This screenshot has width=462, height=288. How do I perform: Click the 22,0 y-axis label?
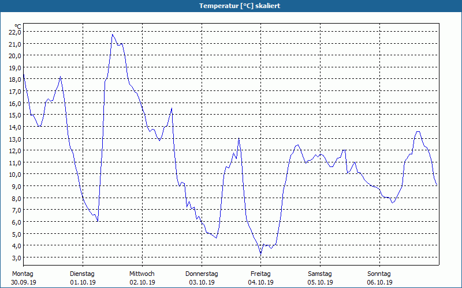click(x=15, y=32)
